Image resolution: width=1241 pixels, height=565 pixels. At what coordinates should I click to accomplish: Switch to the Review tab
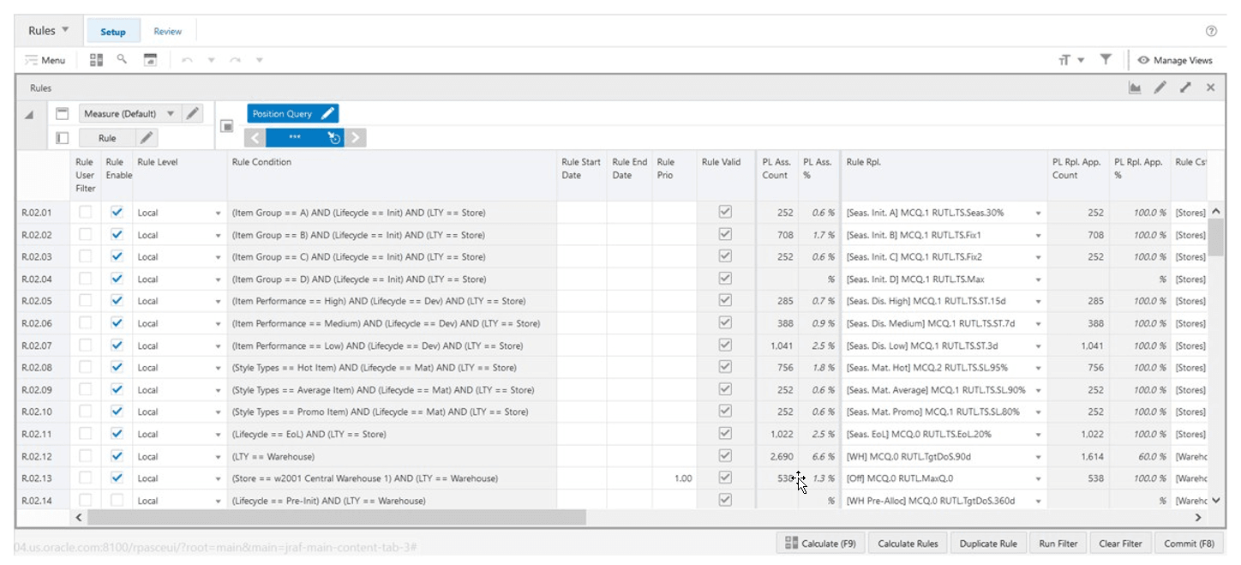168,31
